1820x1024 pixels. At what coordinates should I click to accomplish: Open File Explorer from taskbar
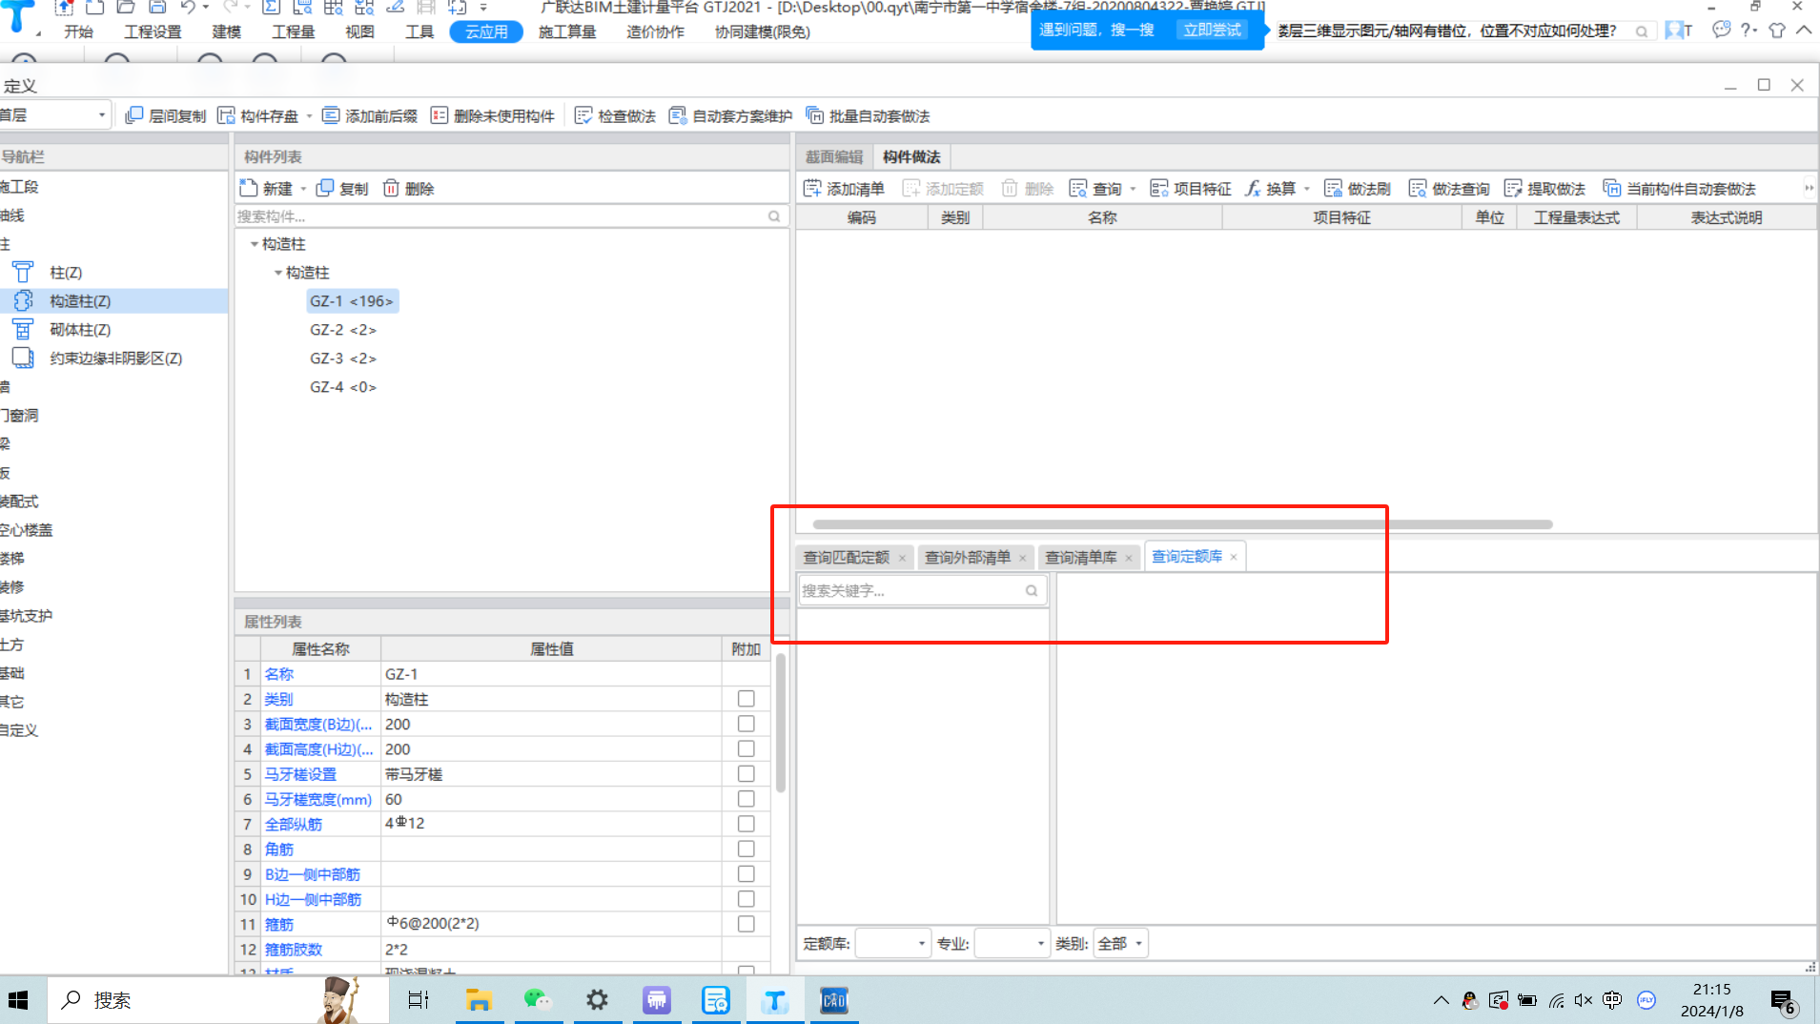[x=479, y=1000]
